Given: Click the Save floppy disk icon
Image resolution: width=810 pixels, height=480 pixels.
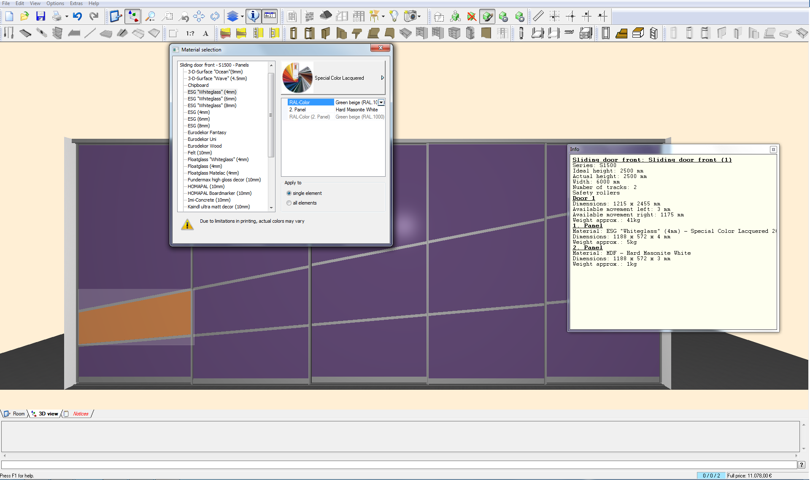Looking at the screenshot, I should point(40,16).
